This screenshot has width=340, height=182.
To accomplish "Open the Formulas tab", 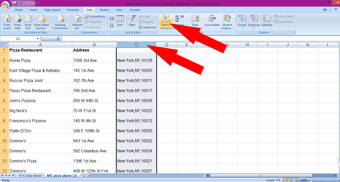I will 73,10.
